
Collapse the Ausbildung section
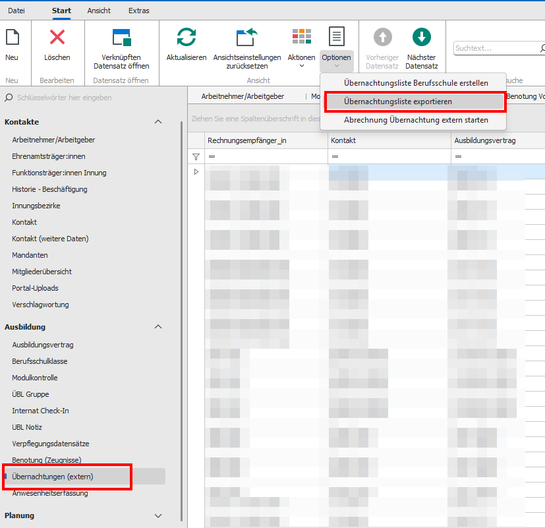point(158,327)
